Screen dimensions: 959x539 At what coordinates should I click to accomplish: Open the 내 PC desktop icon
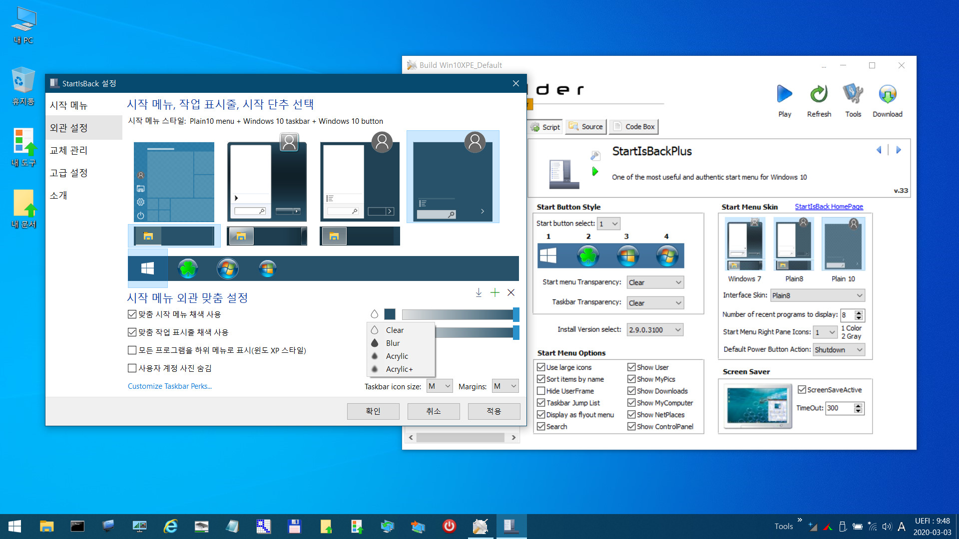coord(23,25)
